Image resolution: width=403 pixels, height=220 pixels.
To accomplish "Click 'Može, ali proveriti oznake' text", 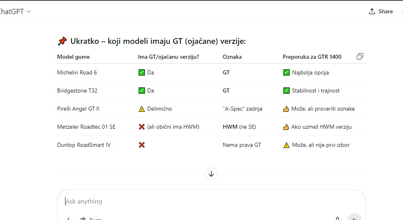I will (323, 109).
